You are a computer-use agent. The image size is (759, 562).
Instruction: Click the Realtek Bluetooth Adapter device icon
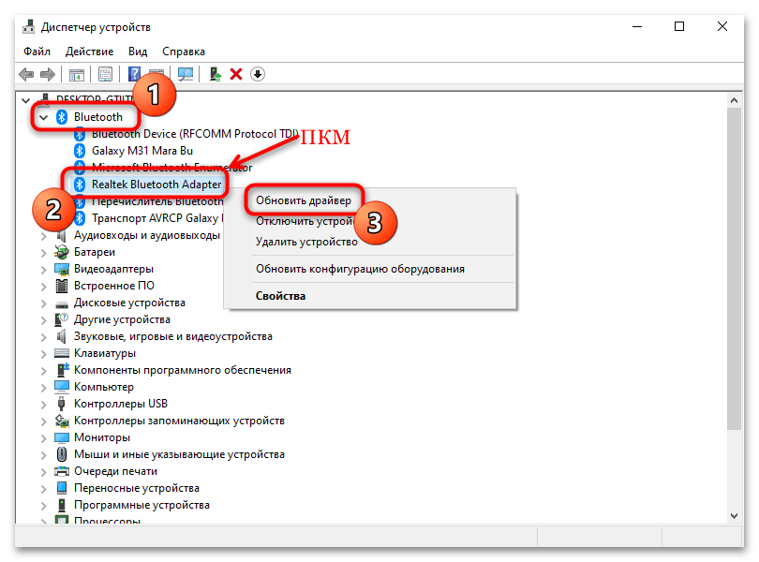click(80, 185)
